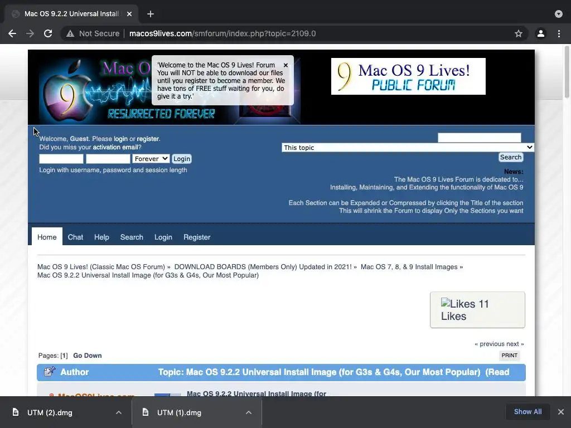Open the Forever session length dropdown

[151, 159]
